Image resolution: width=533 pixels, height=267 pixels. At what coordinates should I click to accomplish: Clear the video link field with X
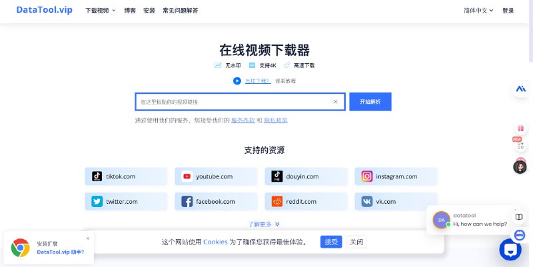coord(335,102)
